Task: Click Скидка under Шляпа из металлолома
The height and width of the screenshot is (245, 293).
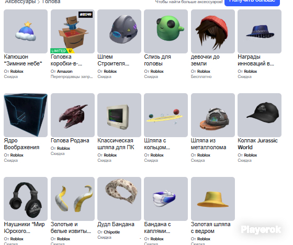Action: pyautogui.click(x=198, y=161)
